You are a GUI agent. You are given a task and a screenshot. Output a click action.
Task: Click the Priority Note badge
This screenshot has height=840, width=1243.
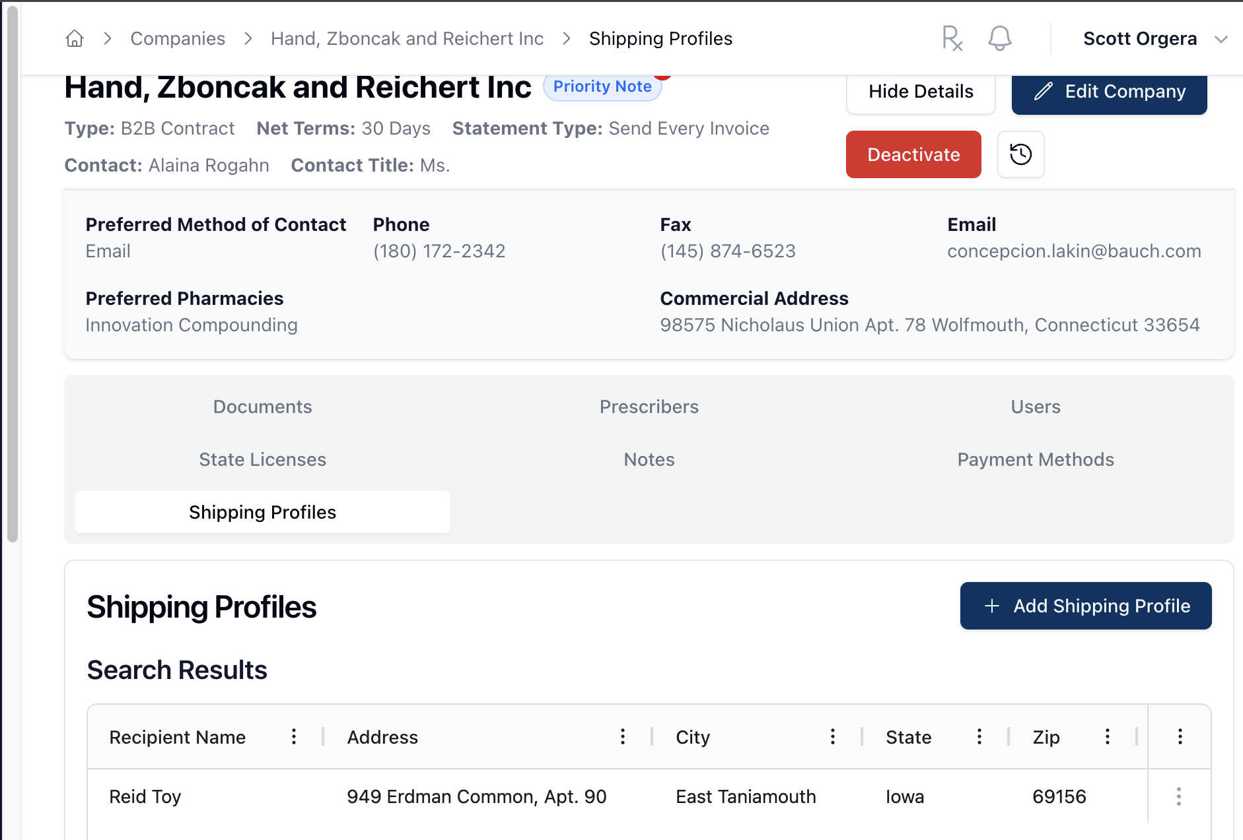(602, 87)
